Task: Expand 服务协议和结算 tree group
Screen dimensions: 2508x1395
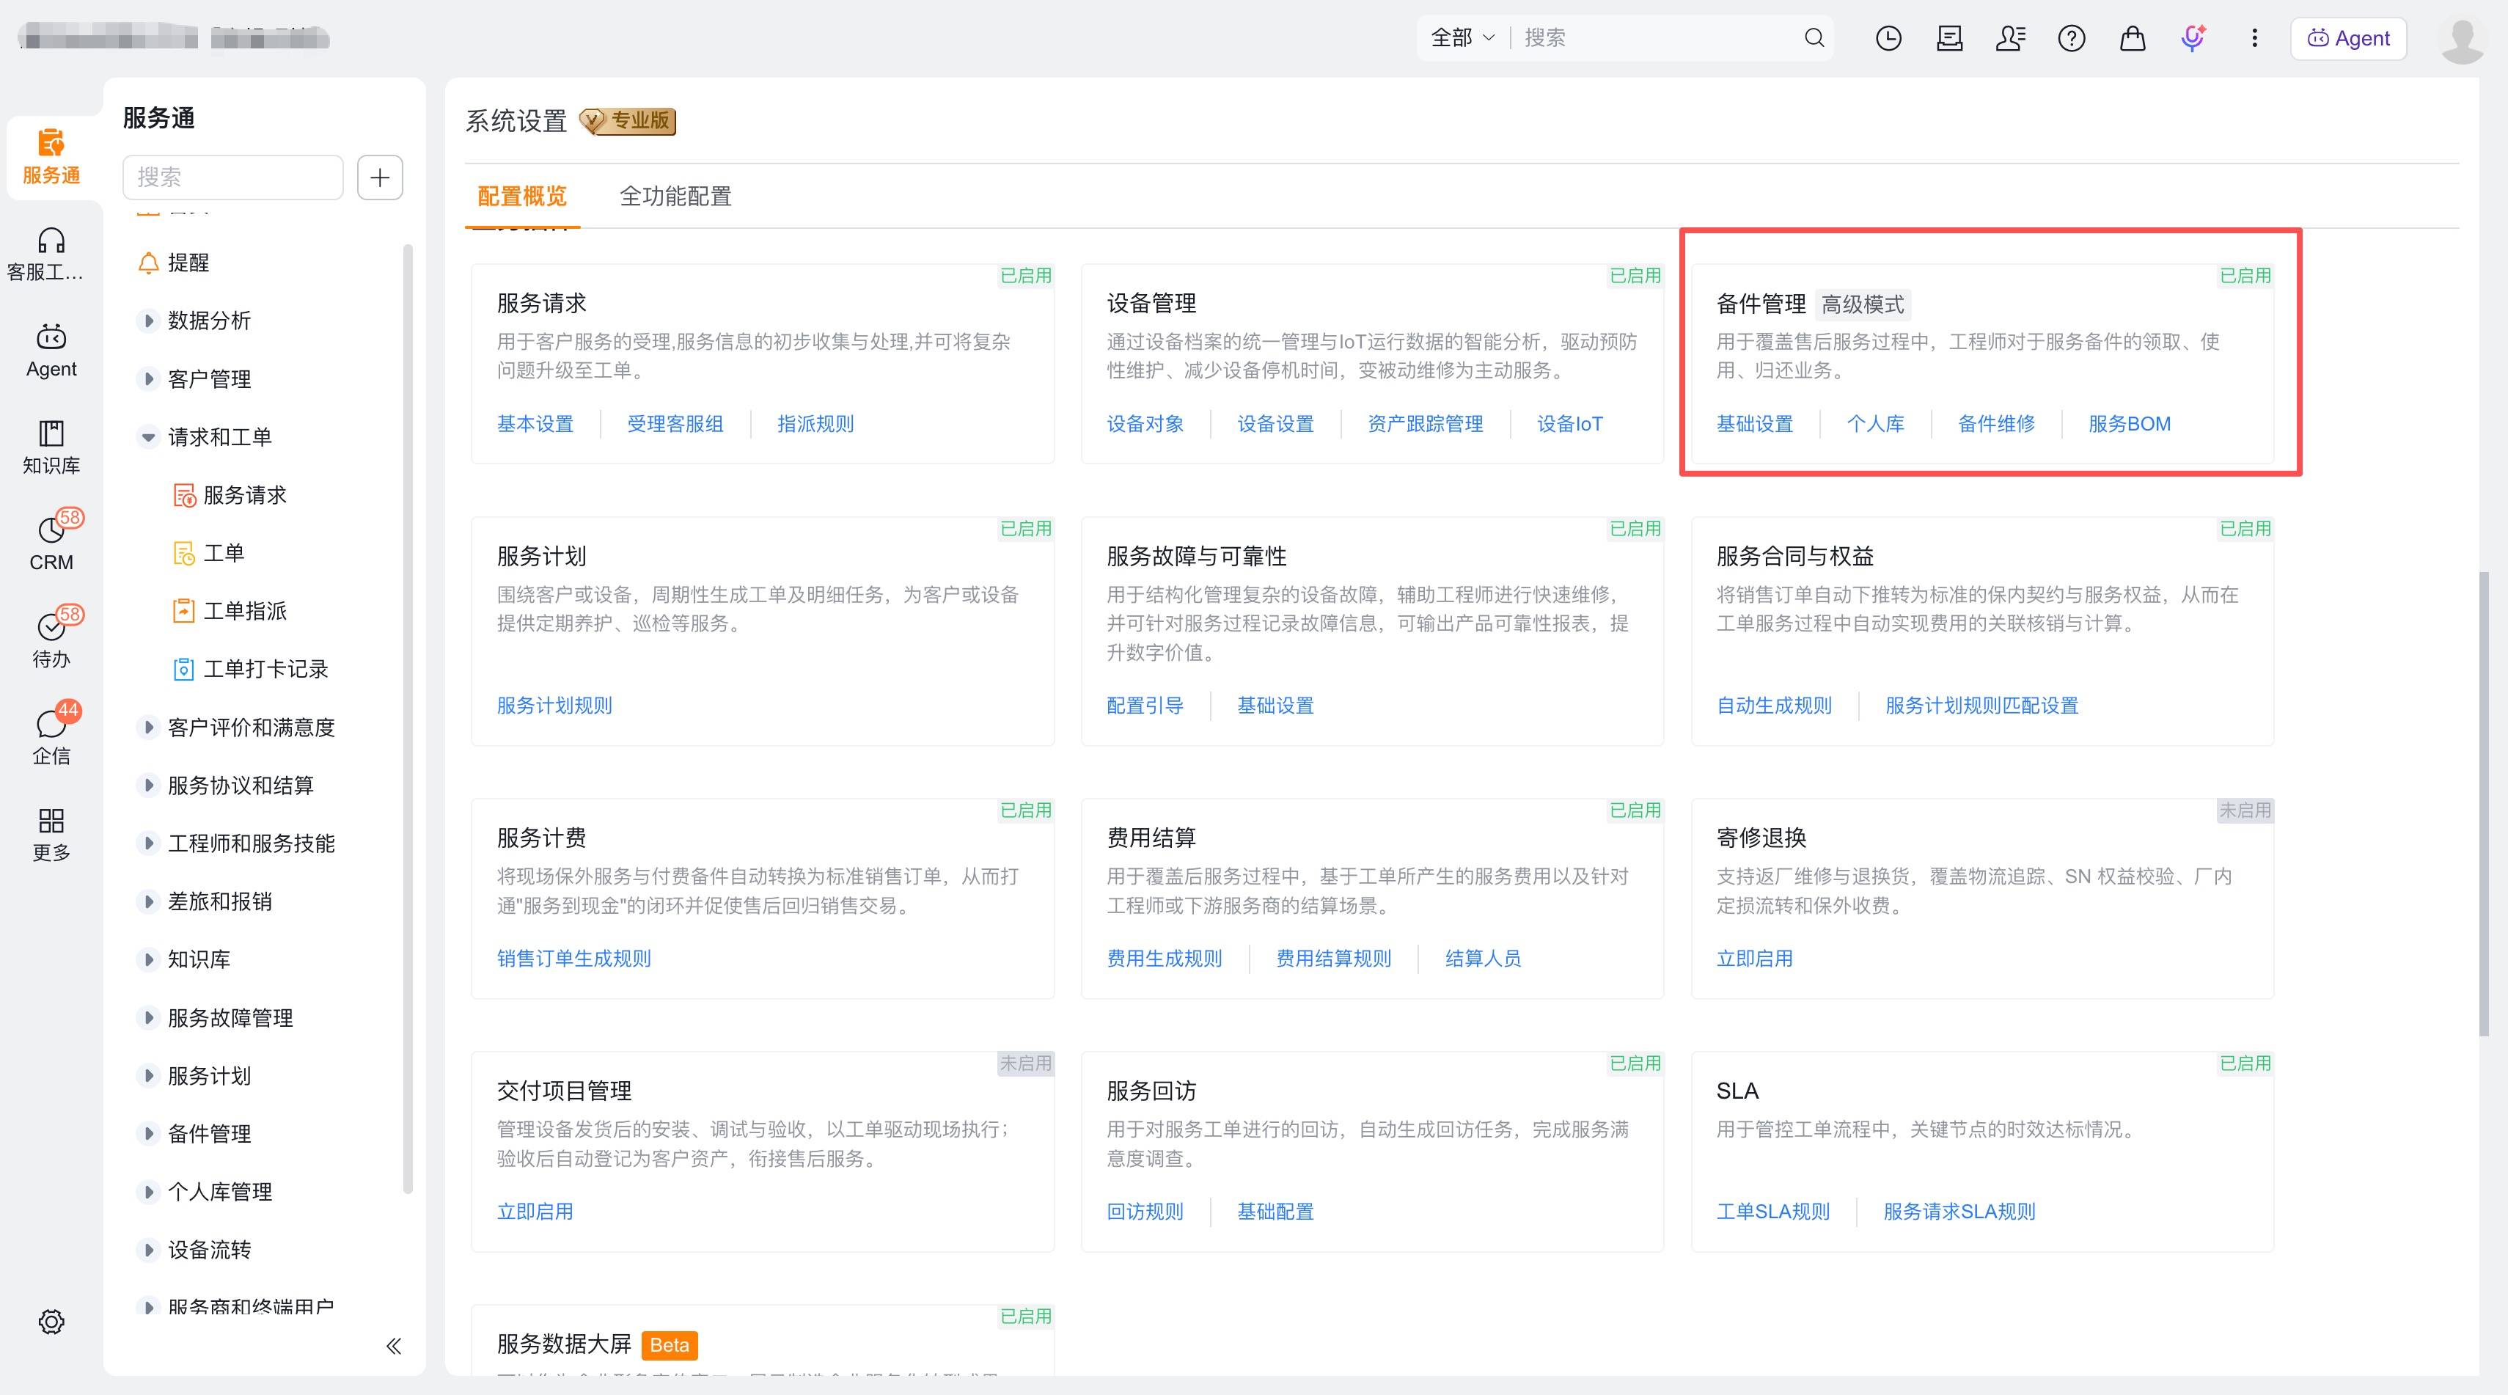Action: [x=148, y=786]
